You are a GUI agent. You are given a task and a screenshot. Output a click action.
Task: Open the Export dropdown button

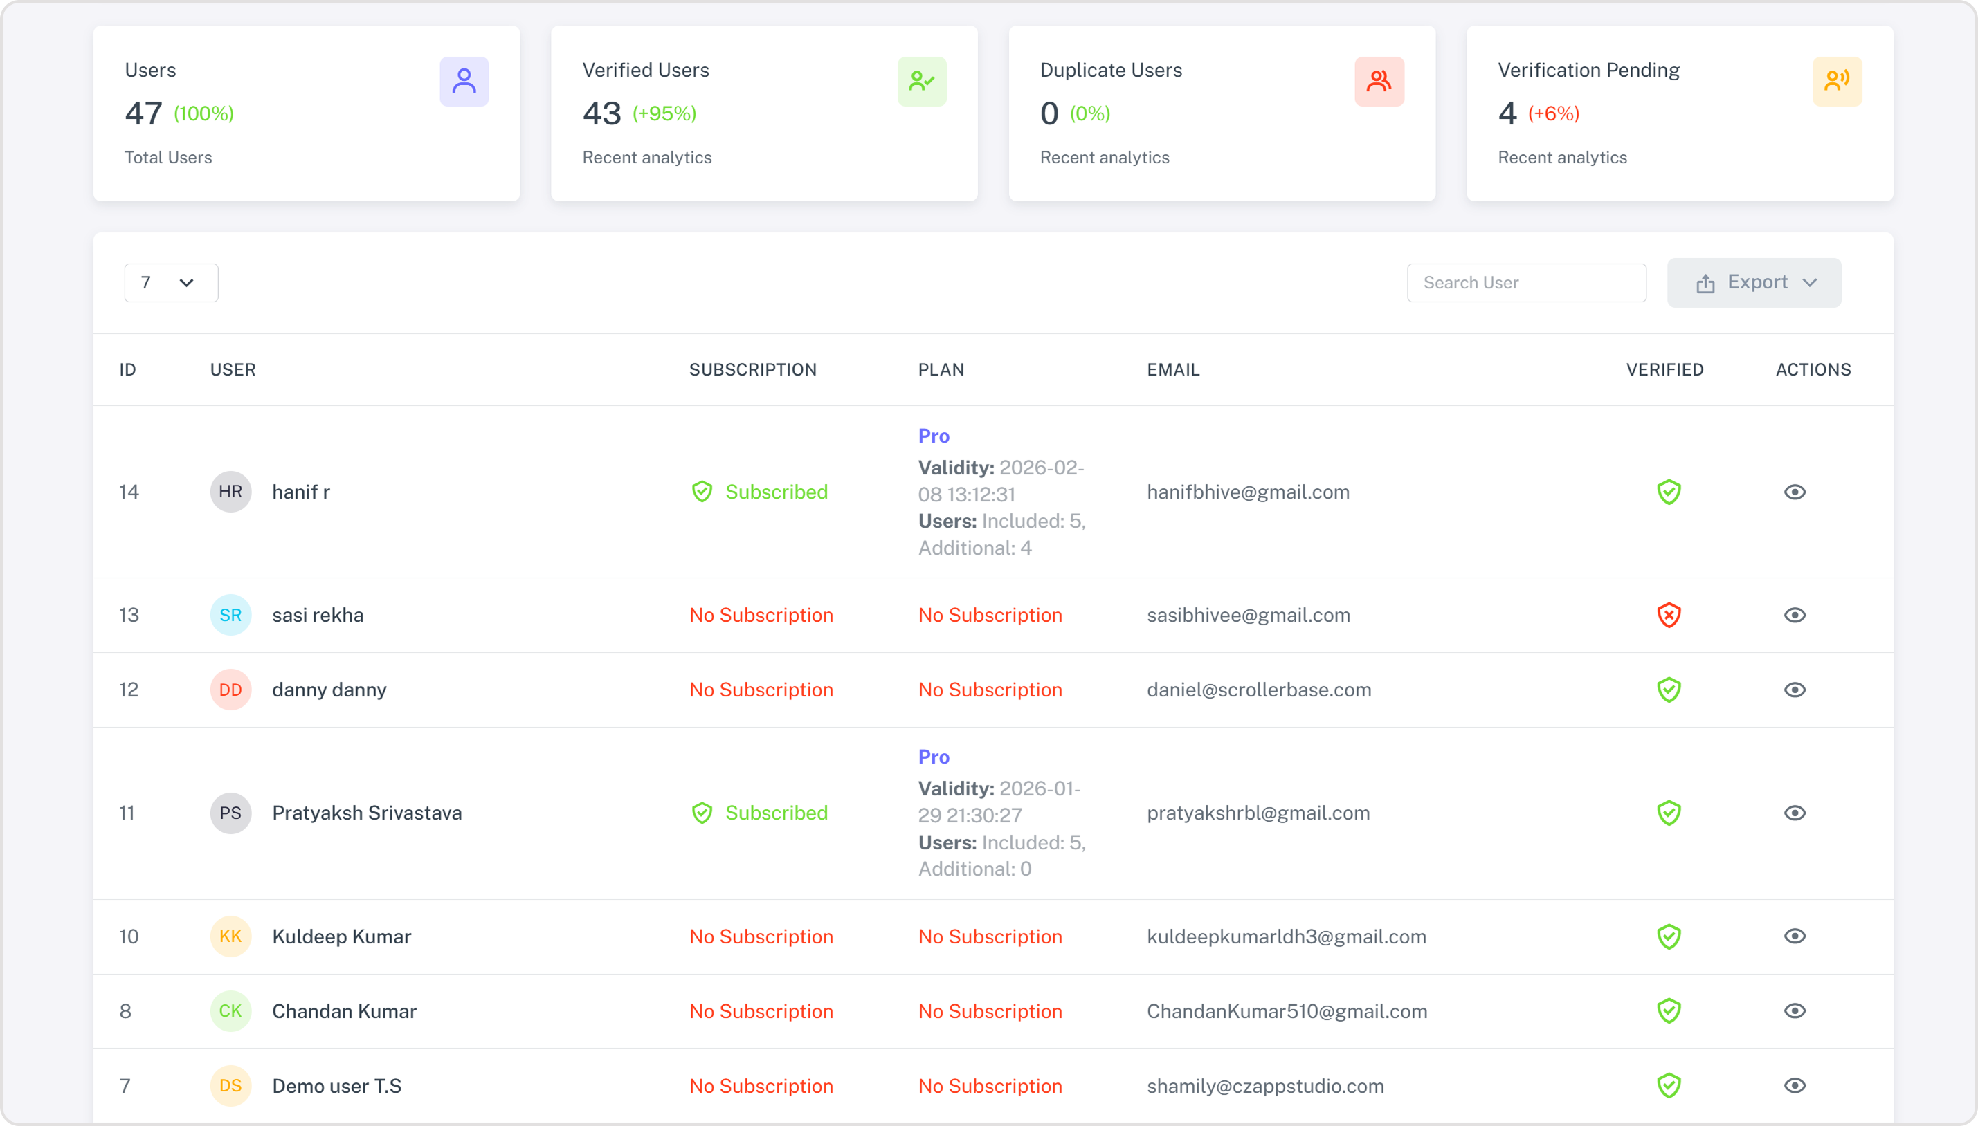pyautogui.click(x=1754, y=282)
